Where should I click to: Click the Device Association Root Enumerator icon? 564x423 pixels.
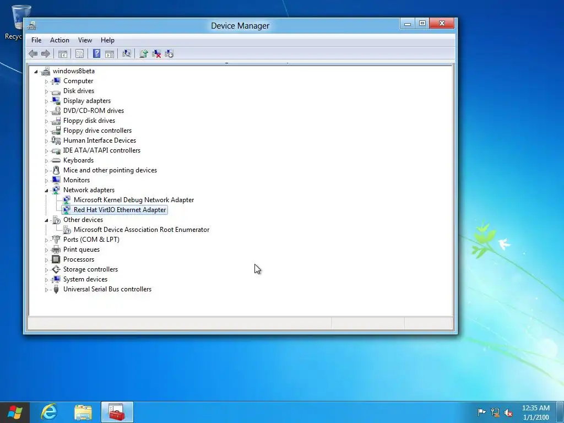[x=67, y=230]
